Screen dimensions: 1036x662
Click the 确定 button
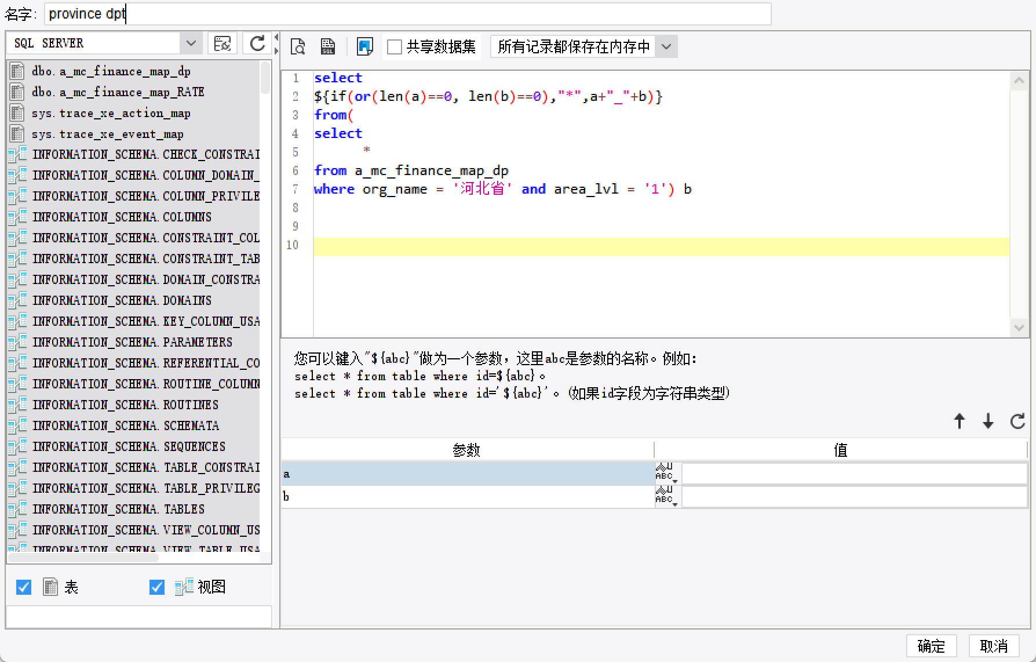tap(931, 646)
